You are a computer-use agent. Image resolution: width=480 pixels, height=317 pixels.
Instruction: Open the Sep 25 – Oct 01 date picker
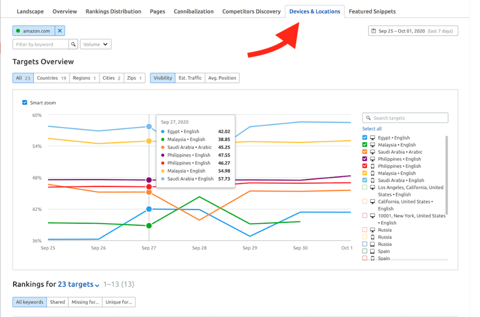pos(413,31)
